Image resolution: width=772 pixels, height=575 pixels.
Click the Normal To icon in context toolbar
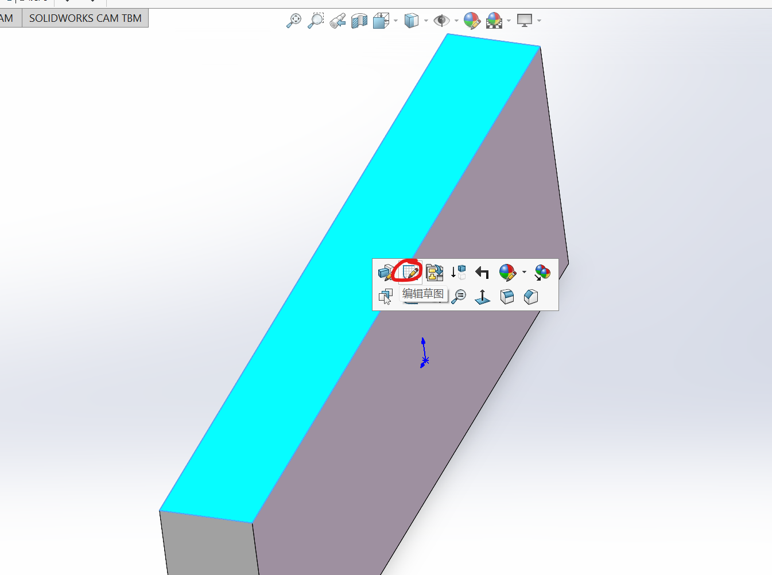482,297
